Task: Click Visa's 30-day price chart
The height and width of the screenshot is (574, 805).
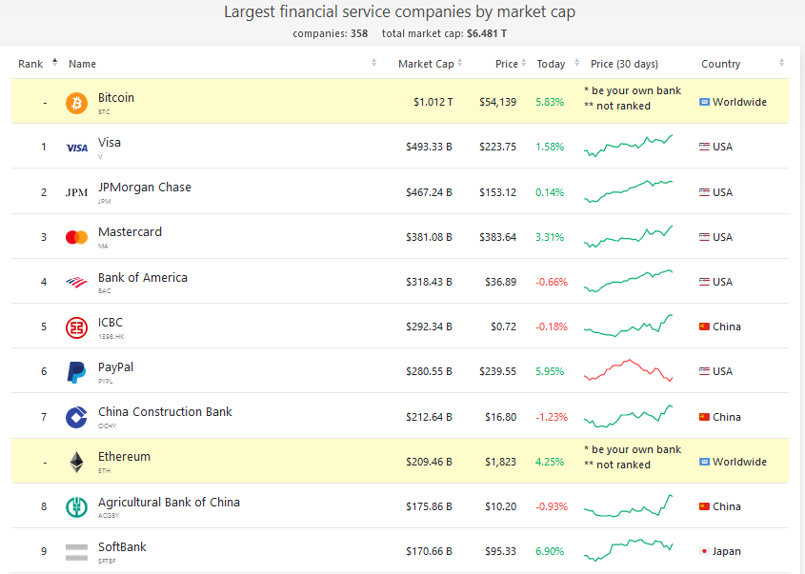Action: point(628,146)
